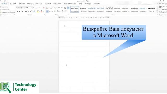The height and width of the screenshot is (94, 167).
Task: Apply the Строгий style
Action: pyautogui.click(x=152, y=9)
